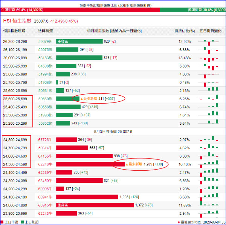Click the five-day sparkline for 26,200-26,299
This screenshot has height=225, width=226.
click(209, 43)
